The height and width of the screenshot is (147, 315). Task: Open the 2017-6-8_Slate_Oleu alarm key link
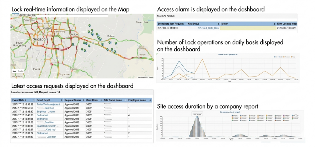click(208, 28)
